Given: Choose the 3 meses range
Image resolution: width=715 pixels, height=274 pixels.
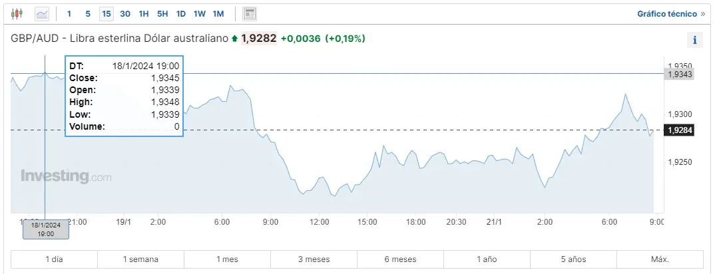Looking at the screenshot, I should click(314, 259).
